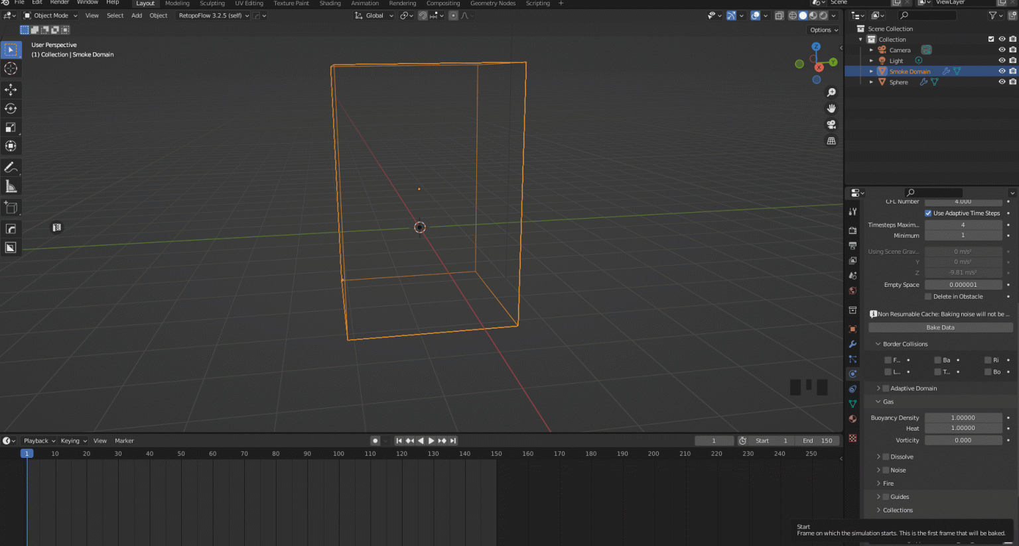Hide the Sphere object in the outliner
Screen dimensions: 1019x546
tap(1002, 82)
